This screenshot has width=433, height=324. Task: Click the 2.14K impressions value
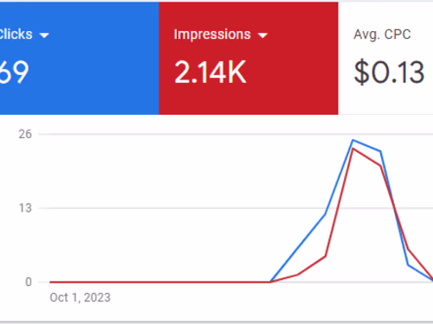(x=210, y=72)
